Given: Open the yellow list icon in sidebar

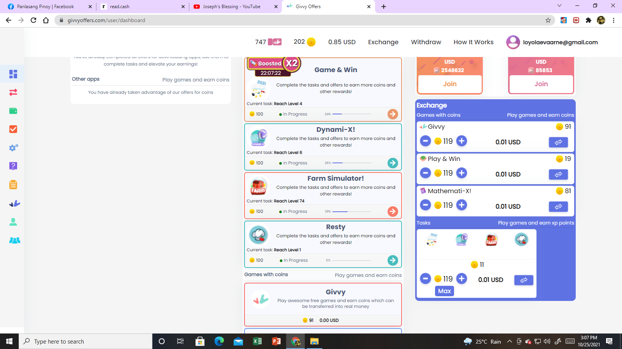Looking at the screenshot, I should 13,185.
